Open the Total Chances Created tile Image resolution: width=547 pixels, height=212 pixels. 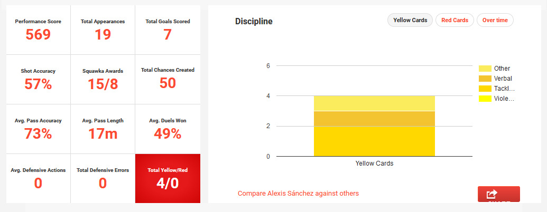point(168,79)
